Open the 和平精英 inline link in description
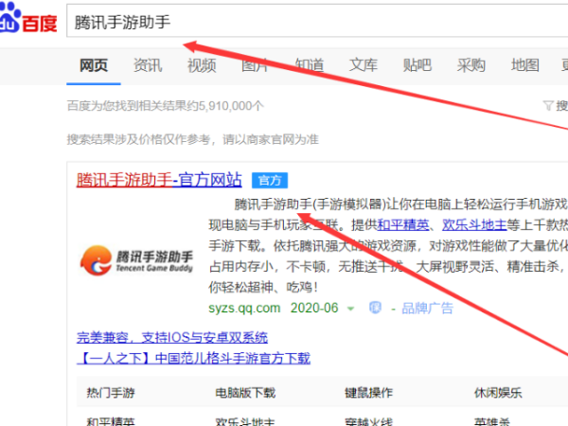The width and height of the screenshot is (568, 426). point(403,225)
